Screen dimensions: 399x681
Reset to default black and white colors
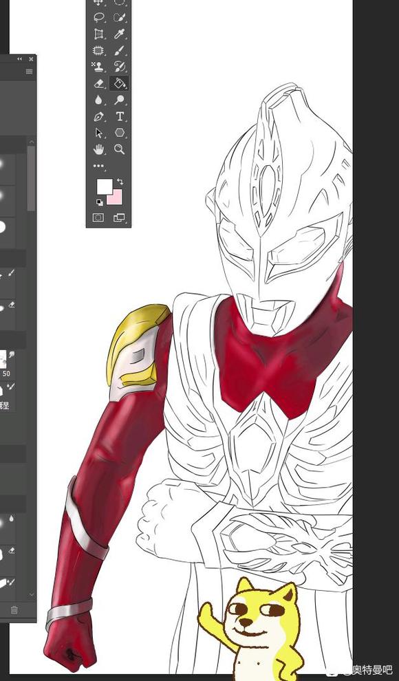click(100, 202)
